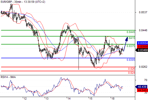The height and width of the screenshot is (100, 148).
Task: Click the EUR/GBP 30min chart title
Action: [23, 2]
